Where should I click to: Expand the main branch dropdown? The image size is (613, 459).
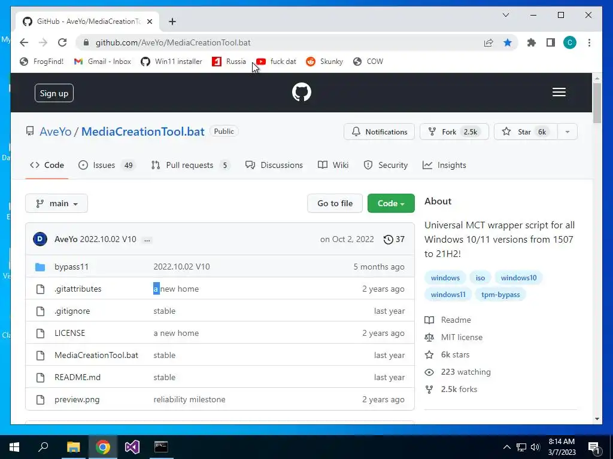tap(57, 203)
